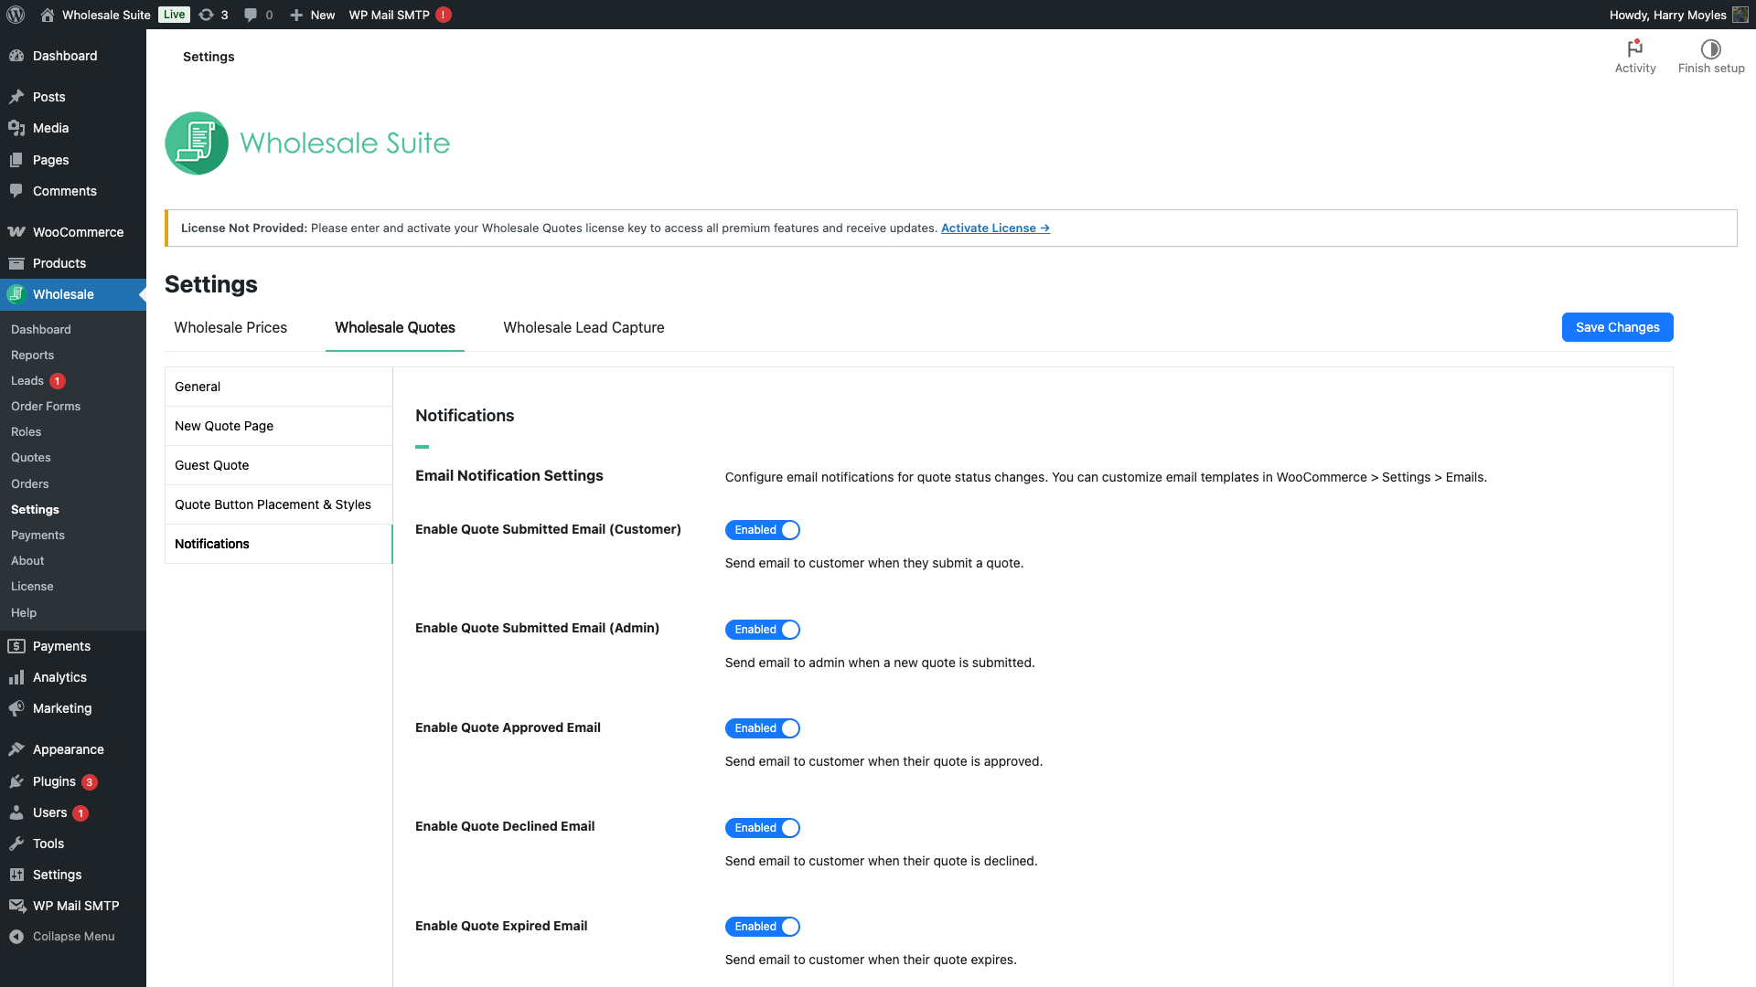Open the Wholesale Lead Capture tab
This screenshot has width=1756, height=987.
click(583, 327)
